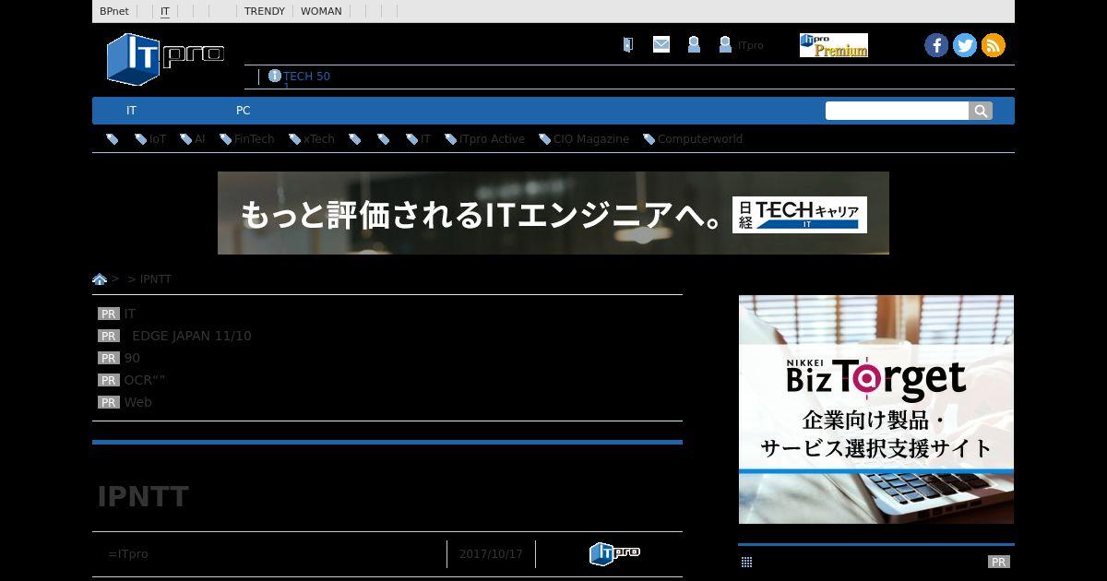The image size is (1107, 581).
Task: Select the PC tab in blue navigation
Action: click(243, 111)
